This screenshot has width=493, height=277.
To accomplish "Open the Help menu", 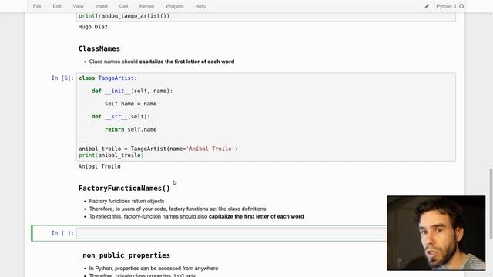I will [200, 6].
